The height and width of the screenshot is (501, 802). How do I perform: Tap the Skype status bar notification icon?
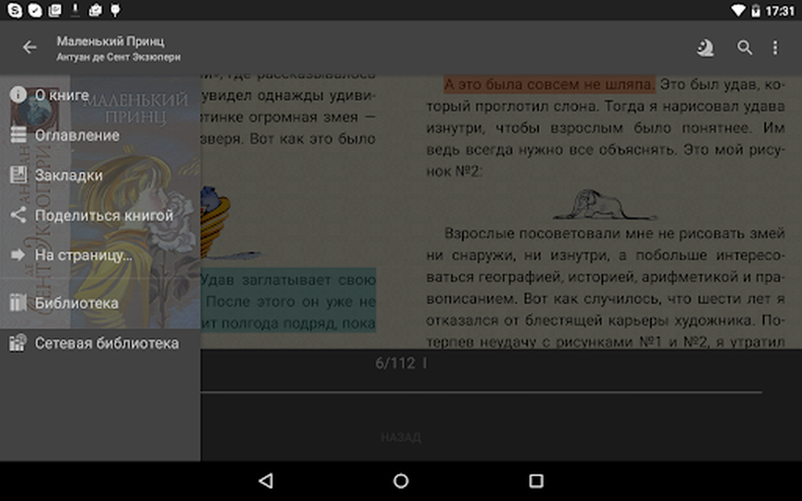[x=14, y=9]
